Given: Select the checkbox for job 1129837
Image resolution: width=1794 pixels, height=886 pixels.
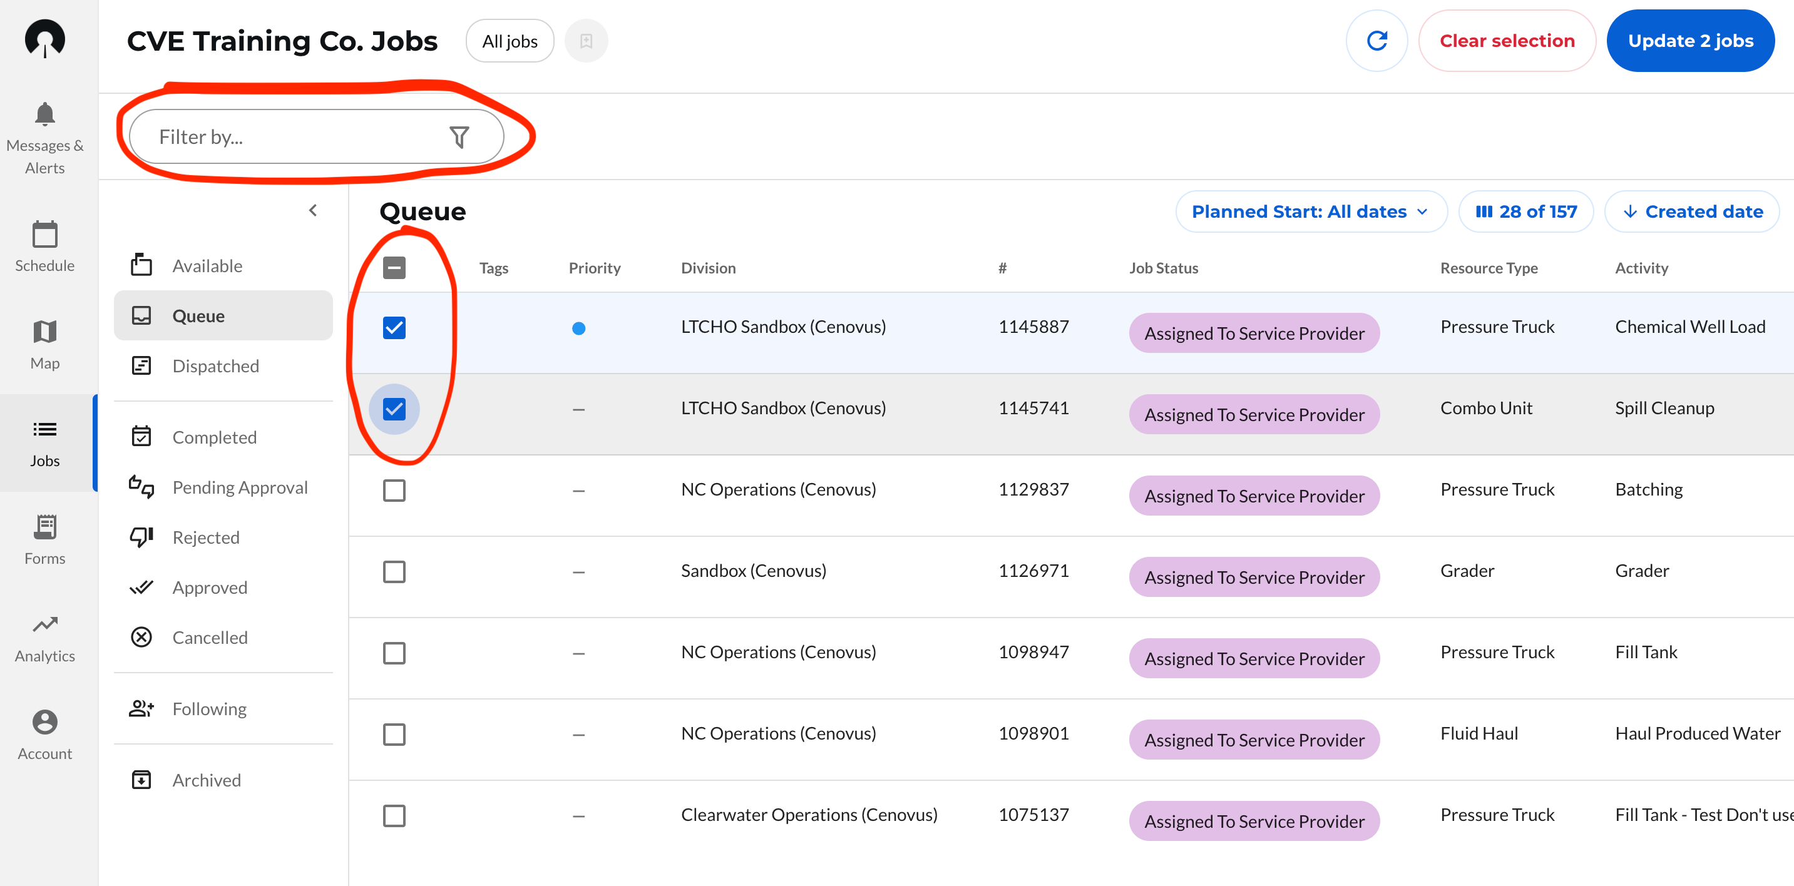Looking at the screenshot, I should [x=394, y=490].
